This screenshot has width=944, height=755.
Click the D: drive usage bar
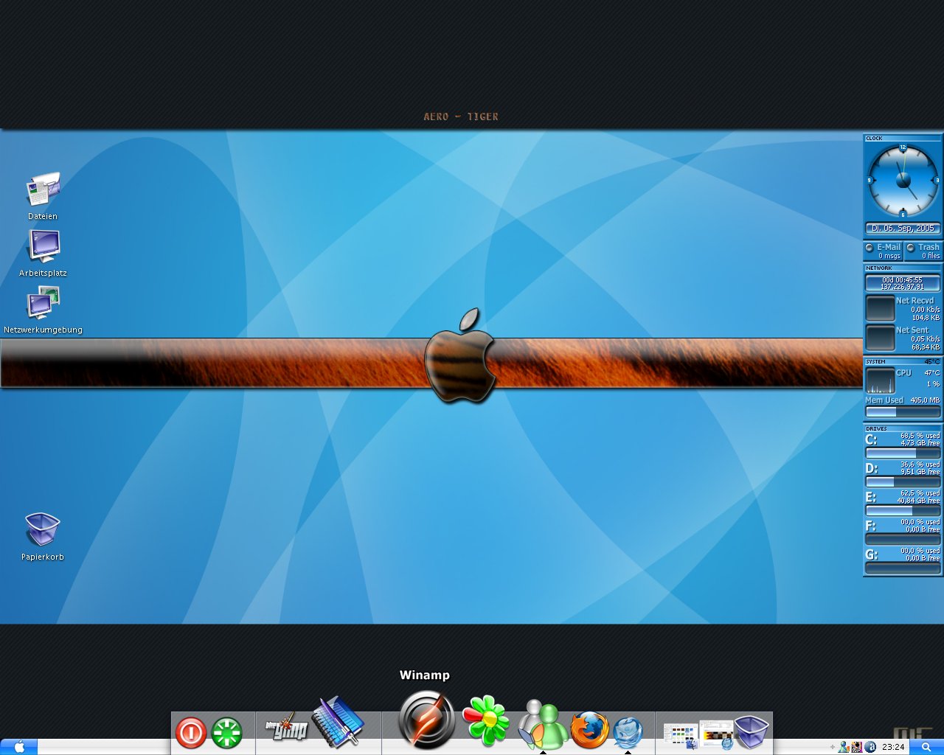point(903,482)
